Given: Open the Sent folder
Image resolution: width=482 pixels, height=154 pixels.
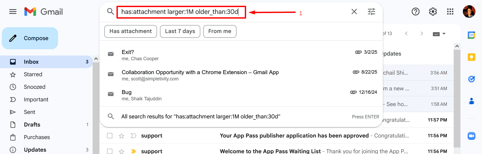Looking at the screenshot, I should [x=29, y=112].
